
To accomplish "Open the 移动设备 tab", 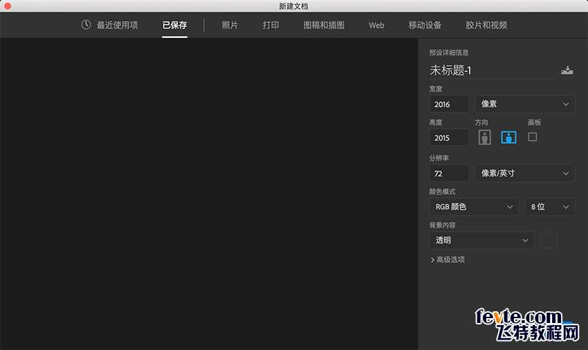I will 425,25.
